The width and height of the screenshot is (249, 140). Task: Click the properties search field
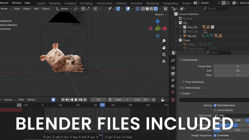coord(218,53)
